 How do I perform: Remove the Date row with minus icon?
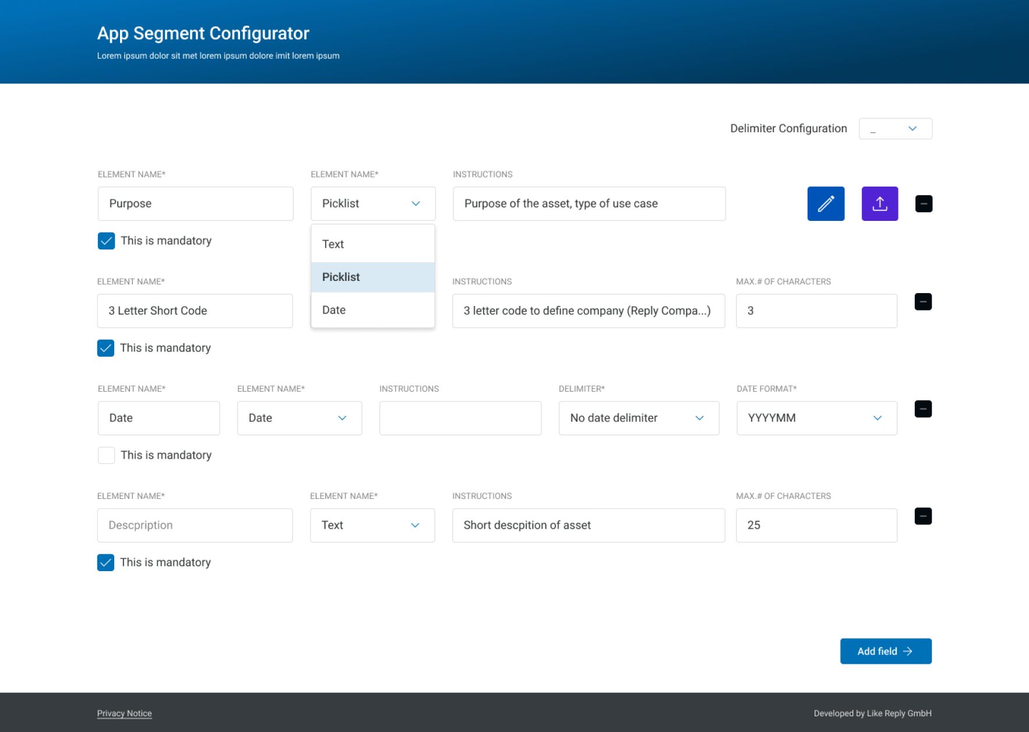[x=923, y=409]
